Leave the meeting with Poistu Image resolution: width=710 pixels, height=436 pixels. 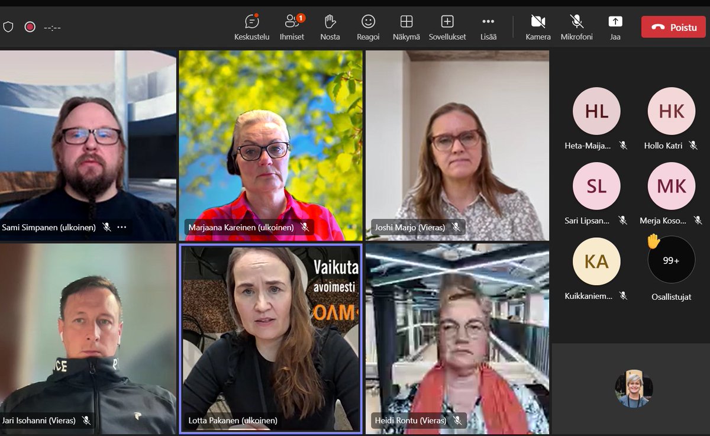point(673,27)
